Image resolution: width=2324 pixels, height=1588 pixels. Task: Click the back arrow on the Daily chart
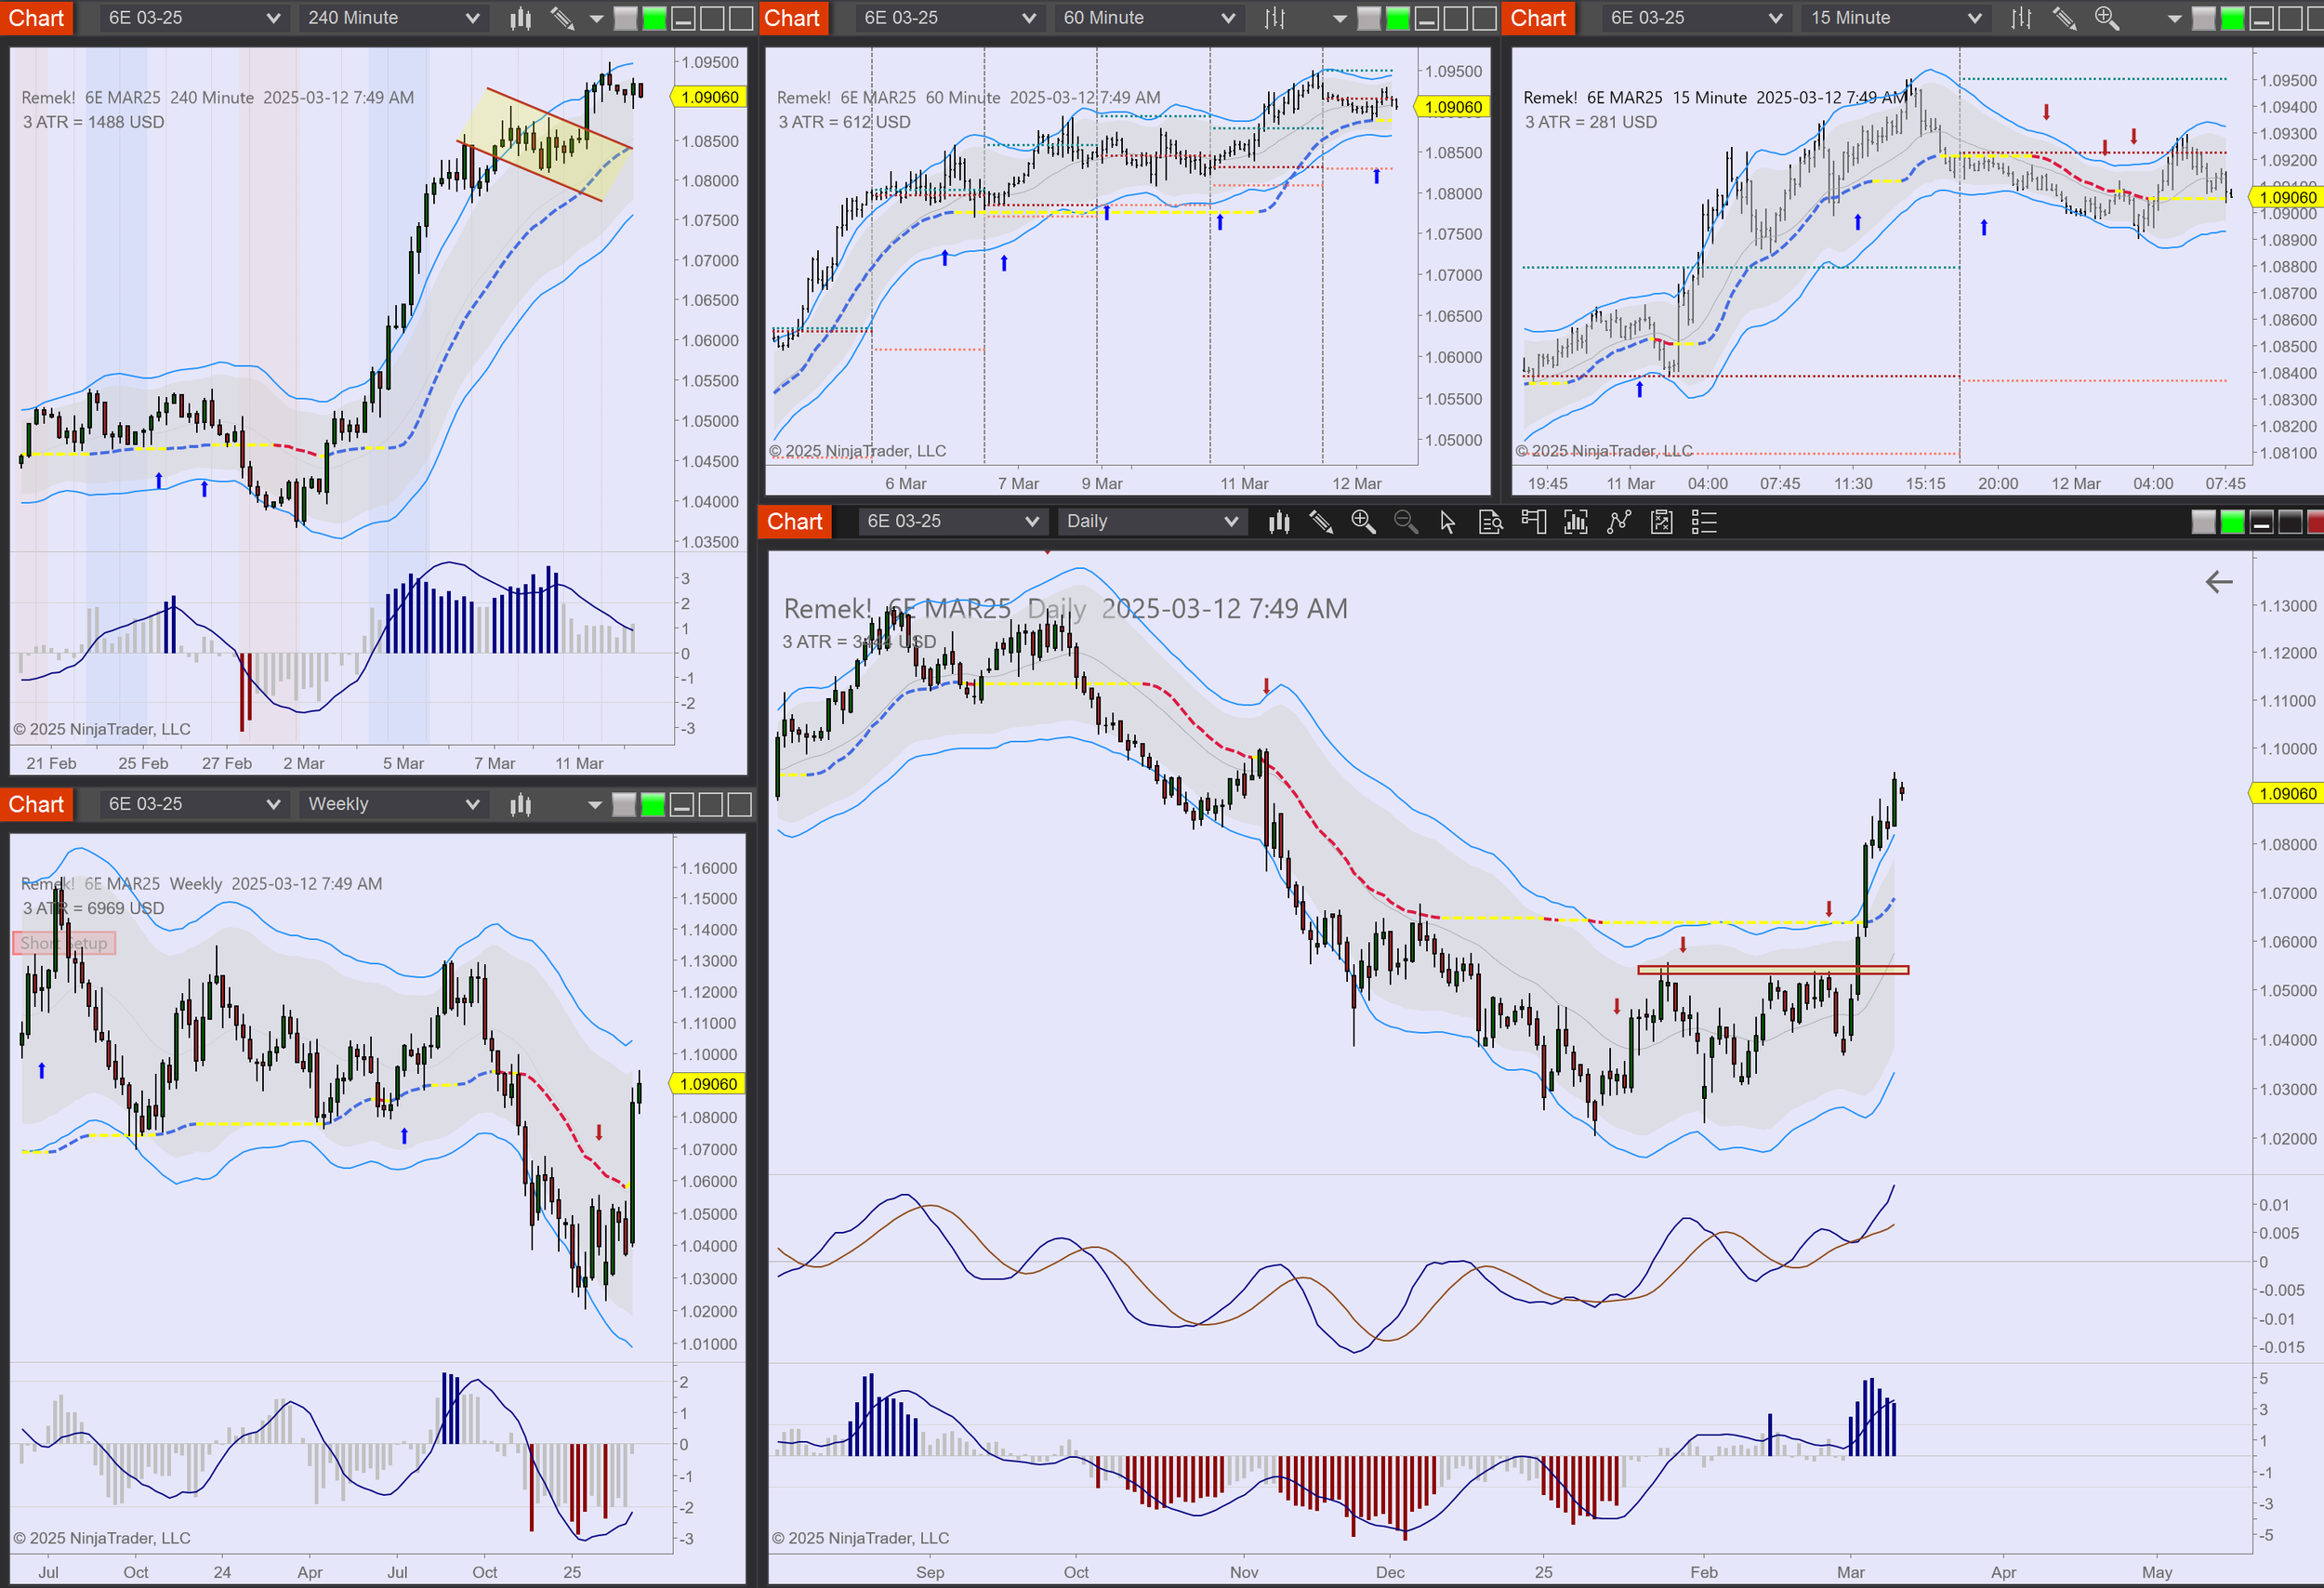(2218, 582)
